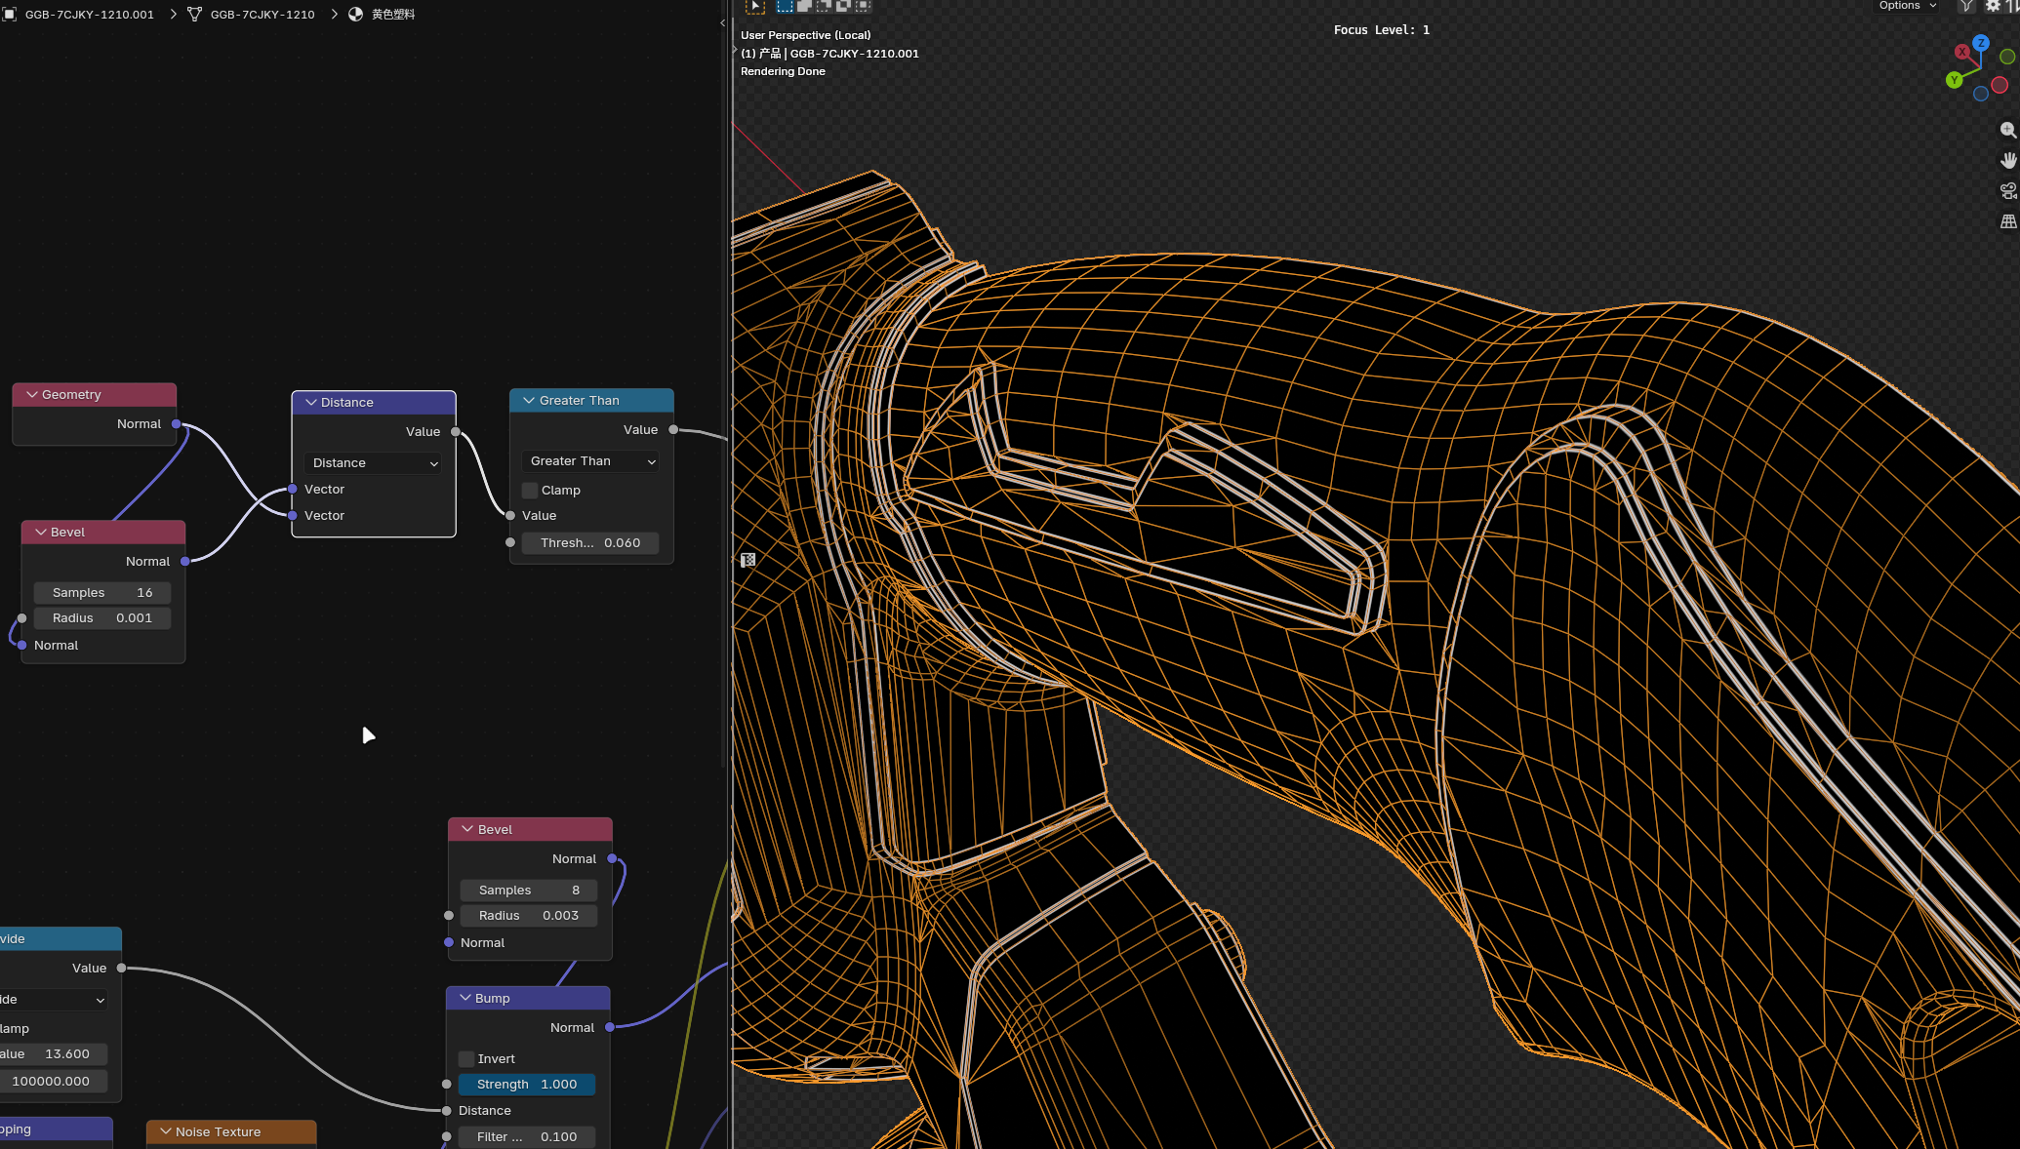Switch perspective/orthographic with grid icon
The height and width of the screenshot is (1149, 2020).
click(2008, 221)
